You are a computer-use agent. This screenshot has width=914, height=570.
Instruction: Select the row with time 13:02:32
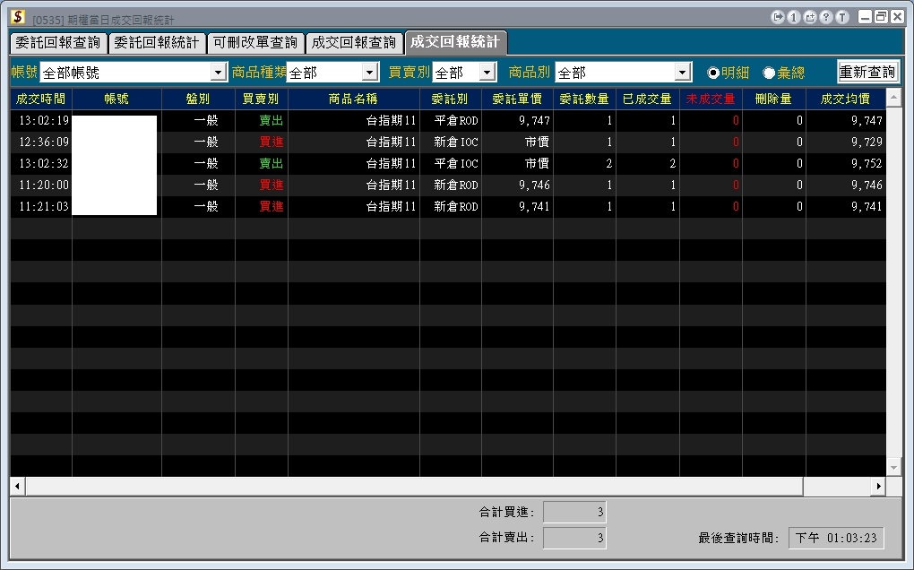[448, 164]
